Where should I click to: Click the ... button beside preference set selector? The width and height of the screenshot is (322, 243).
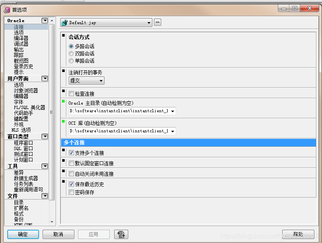[157, 22]
